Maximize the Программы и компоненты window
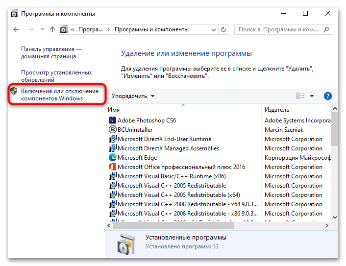 (x=305, y=13)
